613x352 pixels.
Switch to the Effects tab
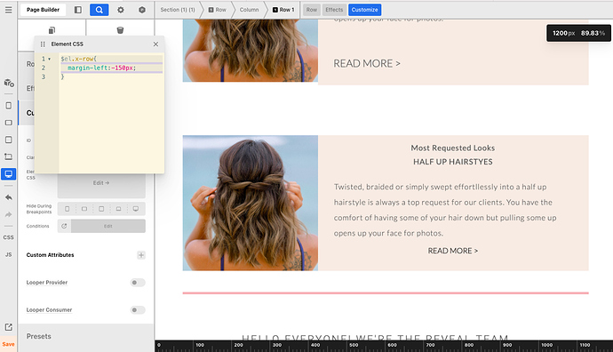coord(334,10)
